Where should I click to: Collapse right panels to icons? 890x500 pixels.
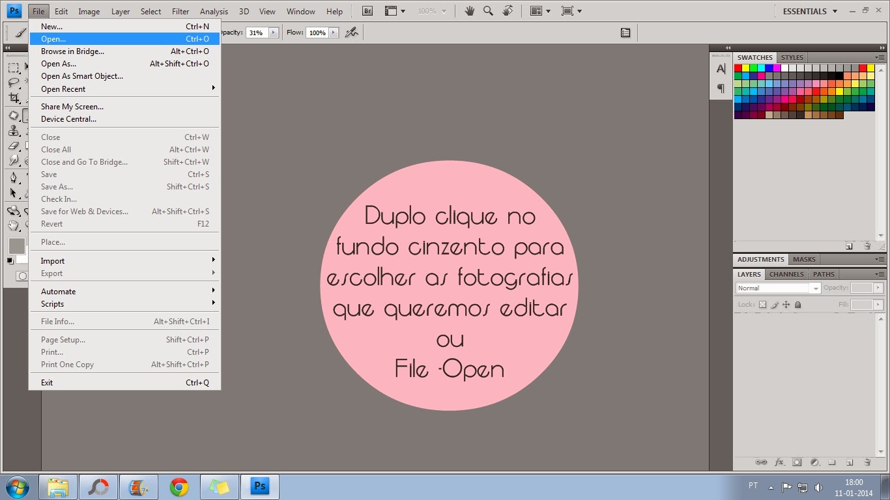coord(881,48)
